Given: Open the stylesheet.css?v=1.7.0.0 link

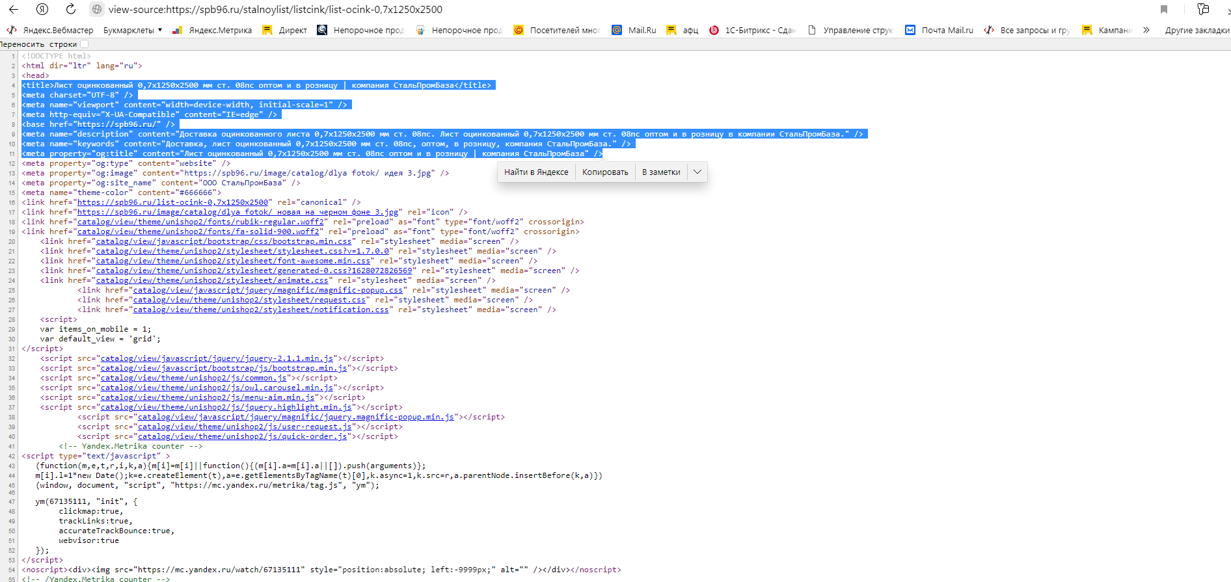Looking at the screenshot, I should click(x=243, y=251).
